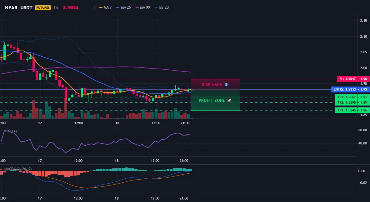Toggle the MA 99 legend entry
This screenshot has height=202, width=370.
tap(143, 7)
